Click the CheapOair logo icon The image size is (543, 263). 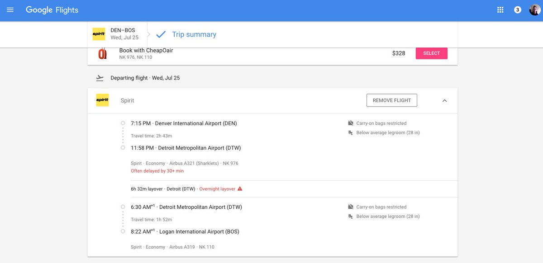pos(103,53)
